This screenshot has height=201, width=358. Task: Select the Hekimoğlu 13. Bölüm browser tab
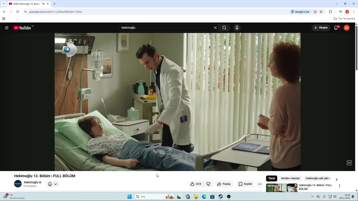(29, 4)
